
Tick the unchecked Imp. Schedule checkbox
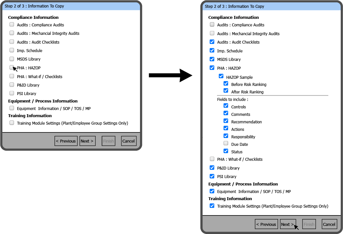pyautogui.click(x=12, y=50)
